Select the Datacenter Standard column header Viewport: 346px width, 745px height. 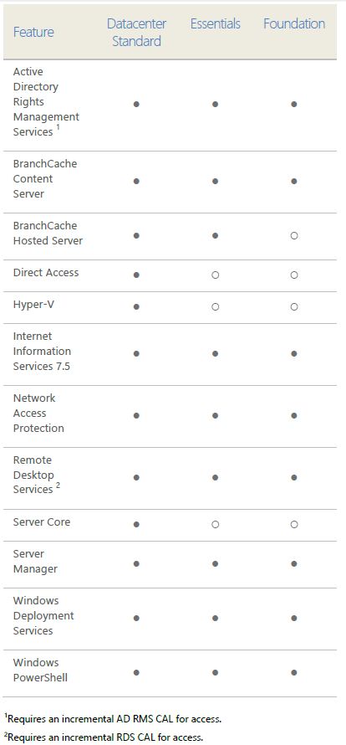point(137,33)
